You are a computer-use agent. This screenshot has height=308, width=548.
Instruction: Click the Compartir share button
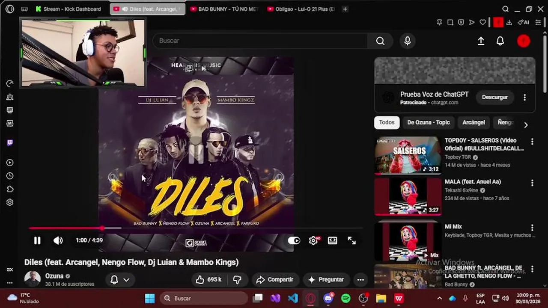[275, 280]
